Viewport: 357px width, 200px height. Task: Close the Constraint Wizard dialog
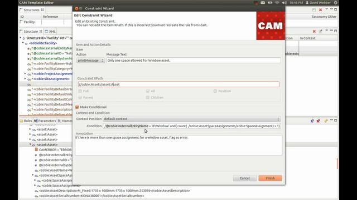(76, 8)
